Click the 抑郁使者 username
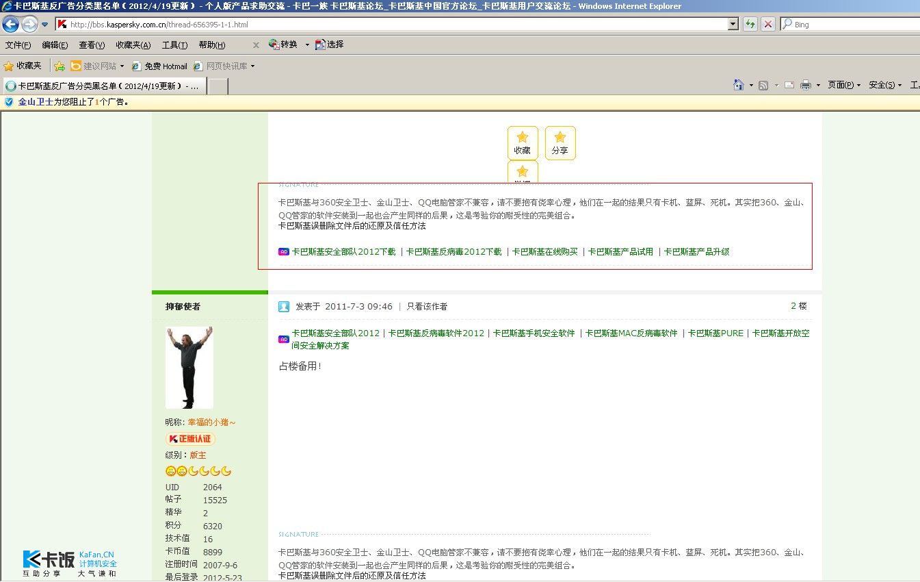This screenshot has width=920, height=582. click(183, 307)
